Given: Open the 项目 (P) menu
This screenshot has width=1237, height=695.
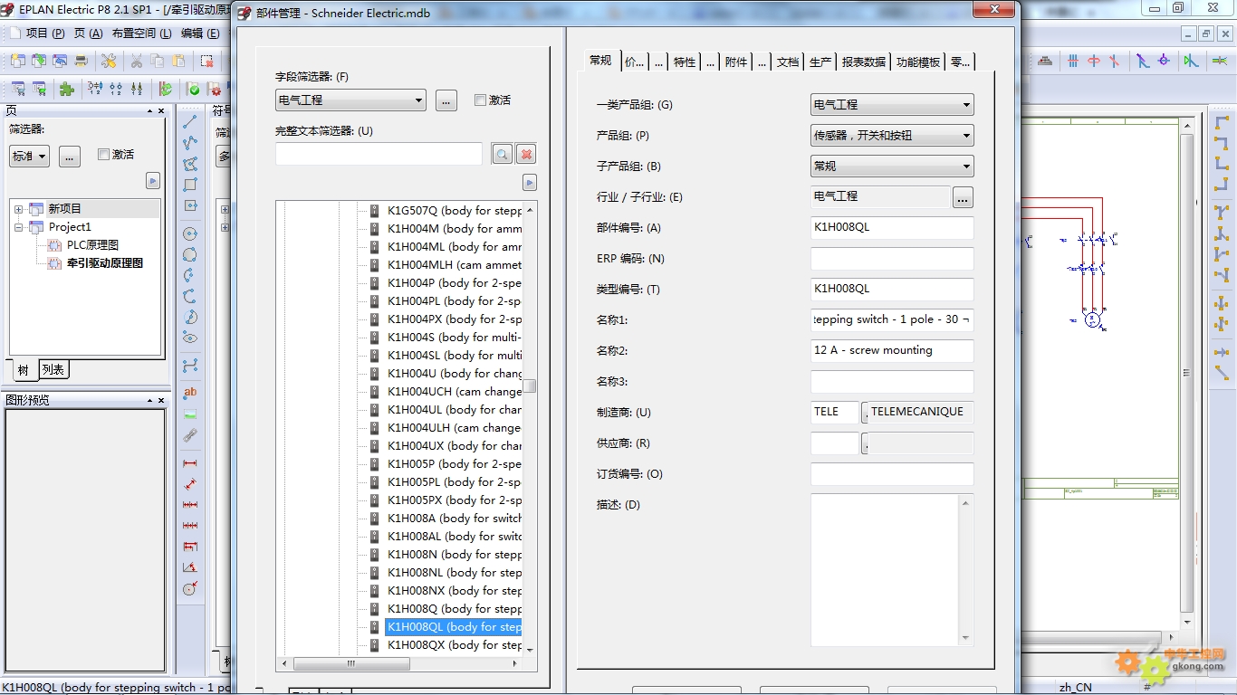Looking at the screenshot, I should click(44, 33).
